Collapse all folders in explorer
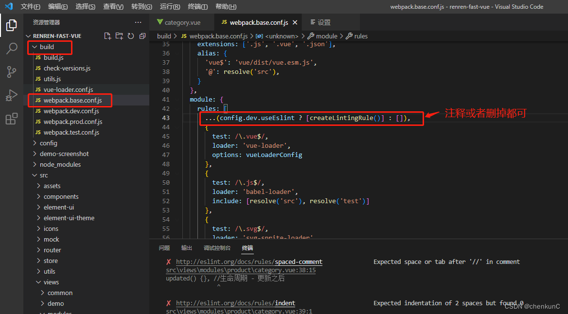The width and height of the screenshot is (568, 314). pyautogui.click(x=142, y=36)
